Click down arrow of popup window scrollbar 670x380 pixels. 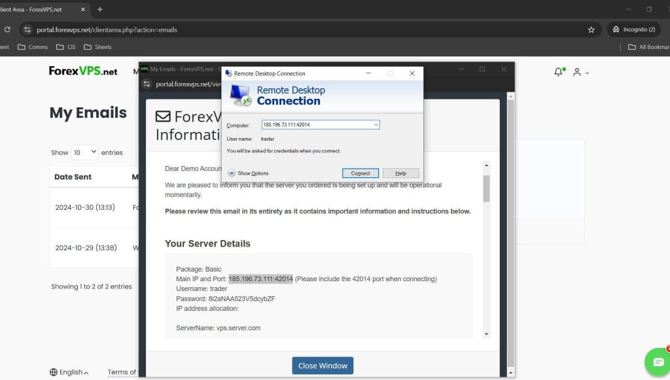tap(510, 373)
